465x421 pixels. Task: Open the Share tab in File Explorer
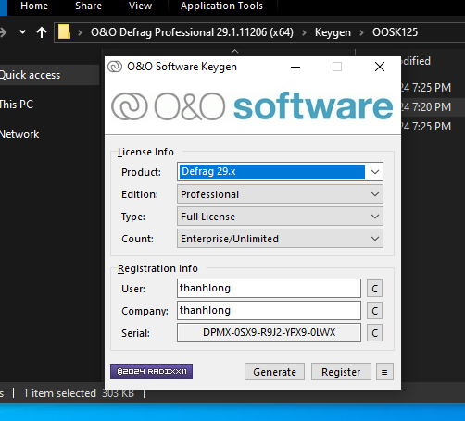[88, 6]
